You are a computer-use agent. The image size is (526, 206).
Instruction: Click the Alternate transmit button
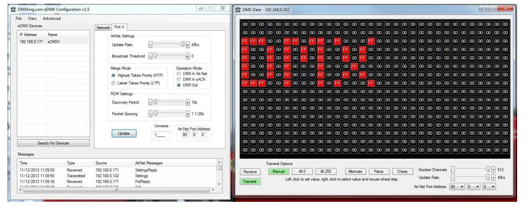(355, 171)
